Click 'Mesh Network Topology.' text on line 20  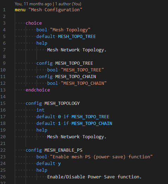77,137
